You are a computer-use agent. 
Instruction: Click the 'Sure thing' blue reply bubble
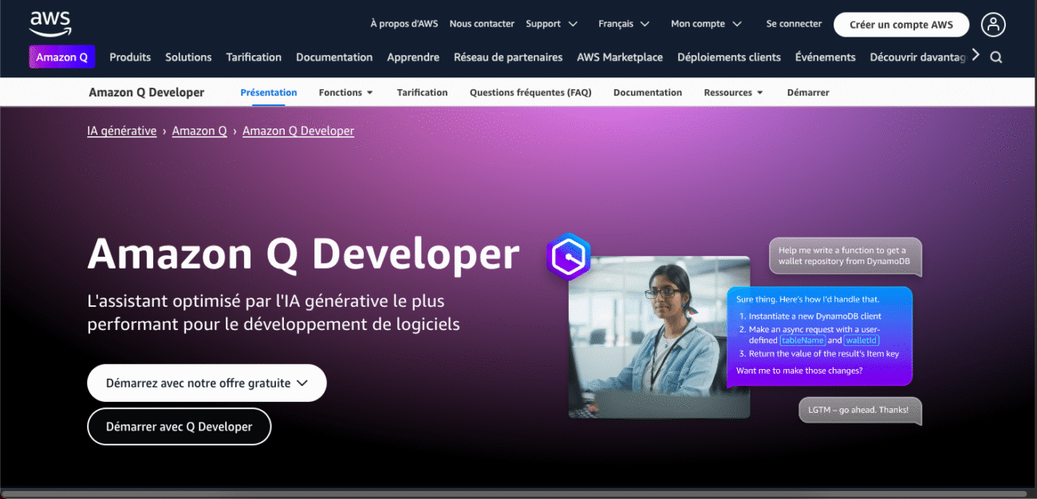tap(819, 336)
